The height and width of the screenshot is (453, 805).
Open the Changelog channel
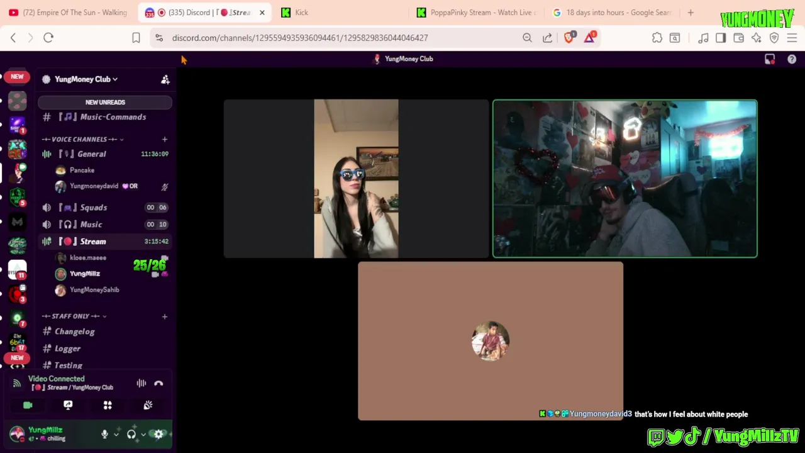[x=105, y=332]
